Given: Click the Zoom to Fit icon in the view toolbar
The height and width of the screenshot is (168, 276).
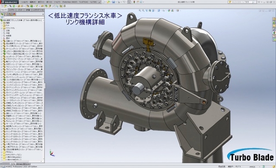Looking at the screenshot, I should [140, 11].
